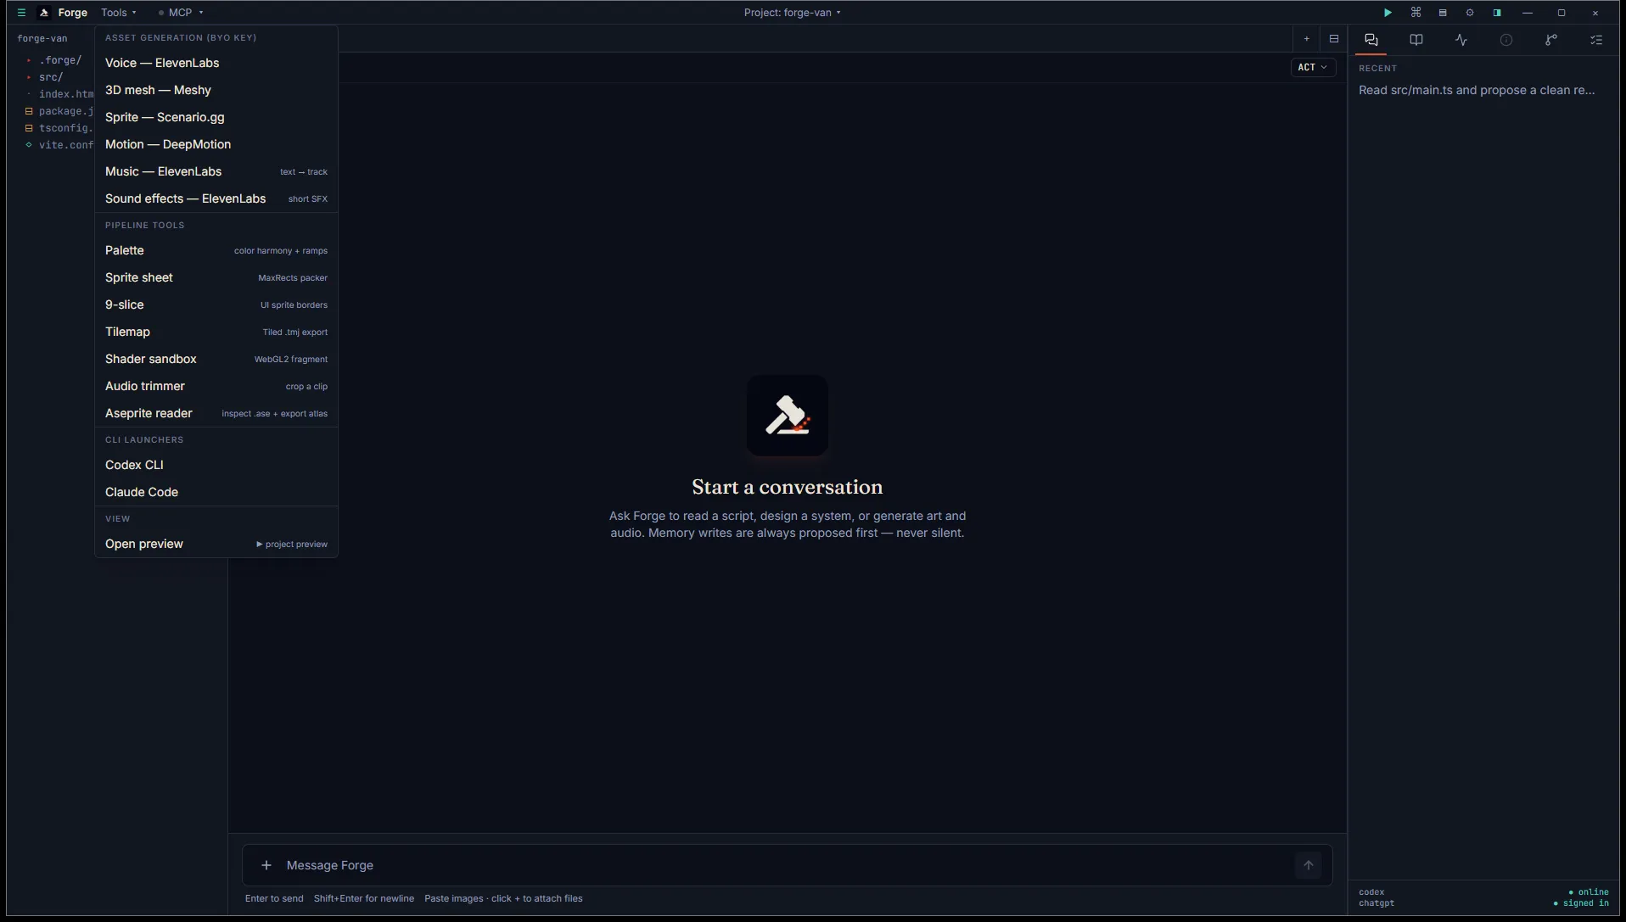Open the ACT mode dropdown
This screenshot has width=1626, height=922.
click(x=1313, y=67)
